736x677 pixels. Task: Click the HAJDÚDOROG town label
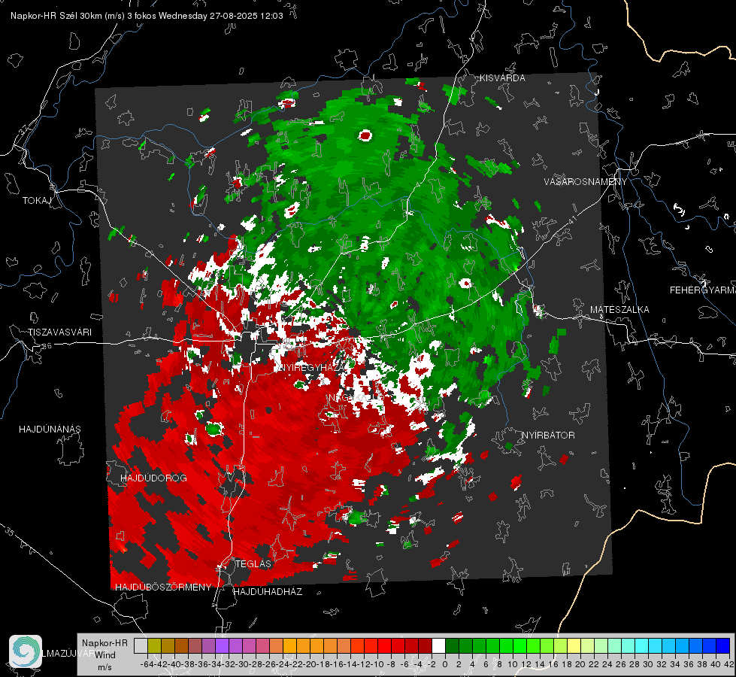[x=153, y=478]
